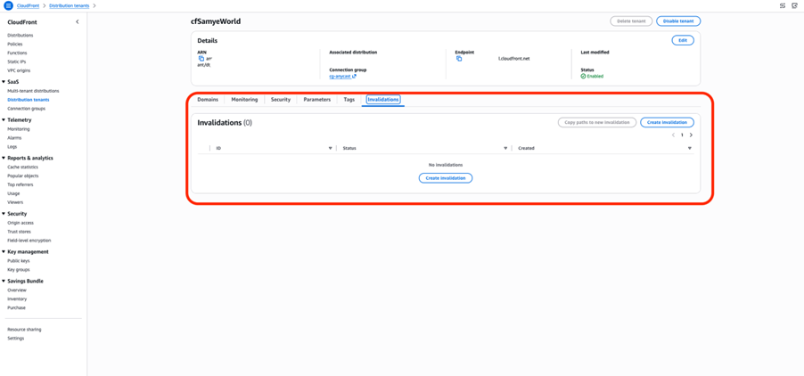The image size is (804, 376).
Task: Open the Security tab
Action: click(280, 100)
